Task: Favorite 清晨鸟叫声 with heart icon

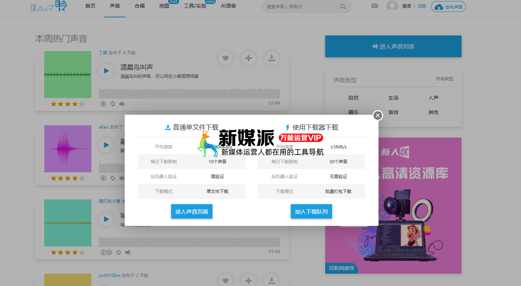Action: tap(226, 58)
